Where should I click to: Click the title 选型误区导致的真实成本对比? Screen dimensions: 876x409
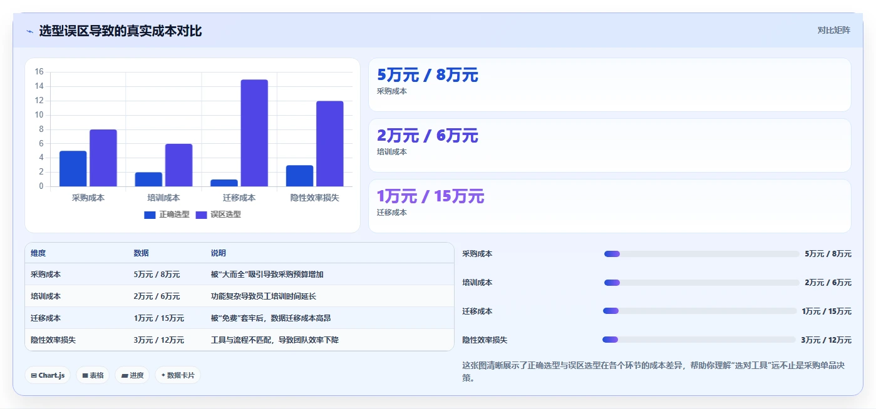click(x=120, y=31)
